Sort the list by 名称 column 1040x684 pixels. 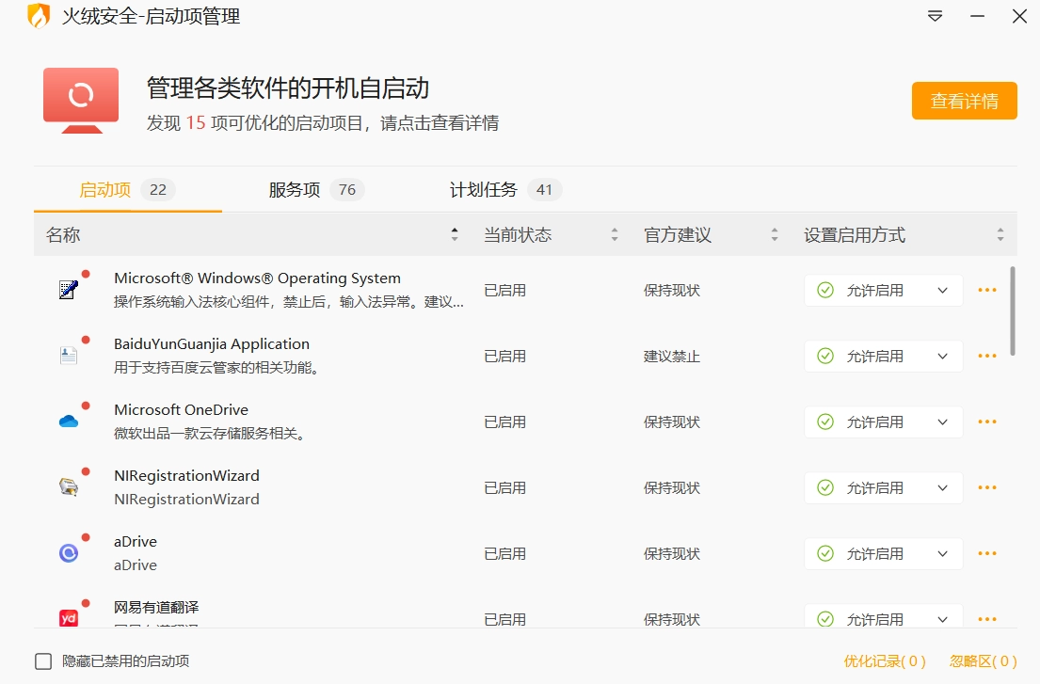click(455, 233)
